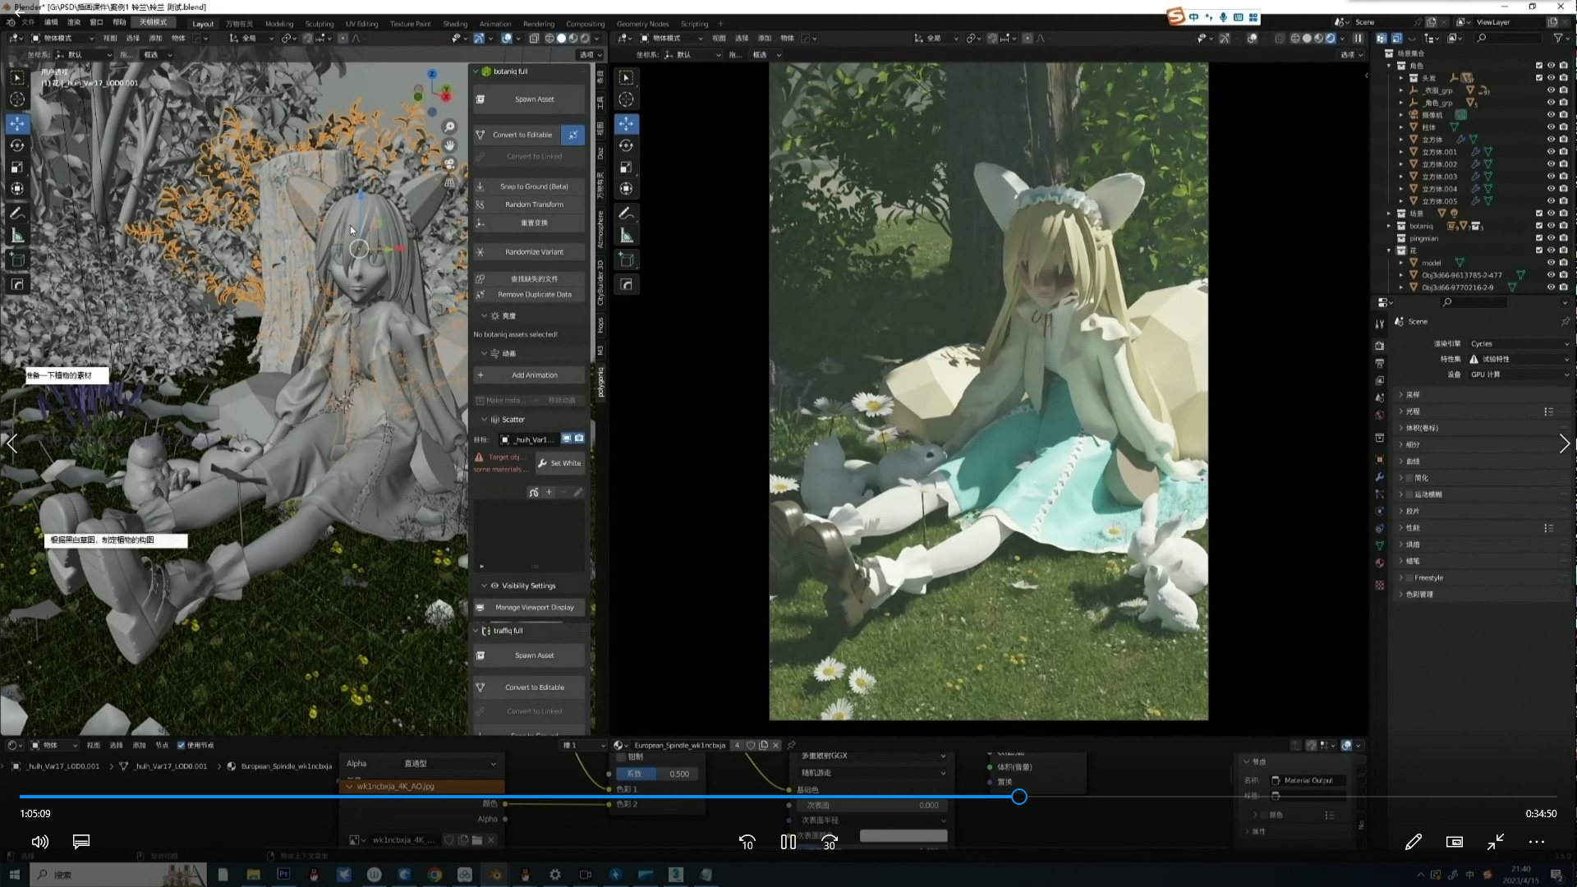Collapse the Scatter section in botaniq panel
This screenshot has width=1577, height=887.
[484, 419]
